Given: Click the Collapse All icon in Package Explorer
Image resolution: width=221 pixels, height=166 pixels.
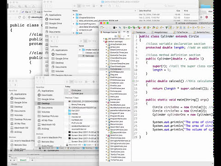Looking at the screenshot, I should 116,36.
